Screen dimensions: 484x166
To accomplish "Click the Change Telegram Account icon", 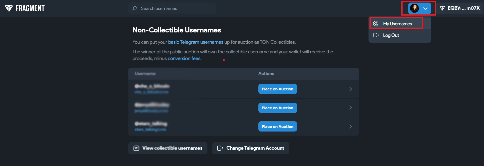I will 220,148.
